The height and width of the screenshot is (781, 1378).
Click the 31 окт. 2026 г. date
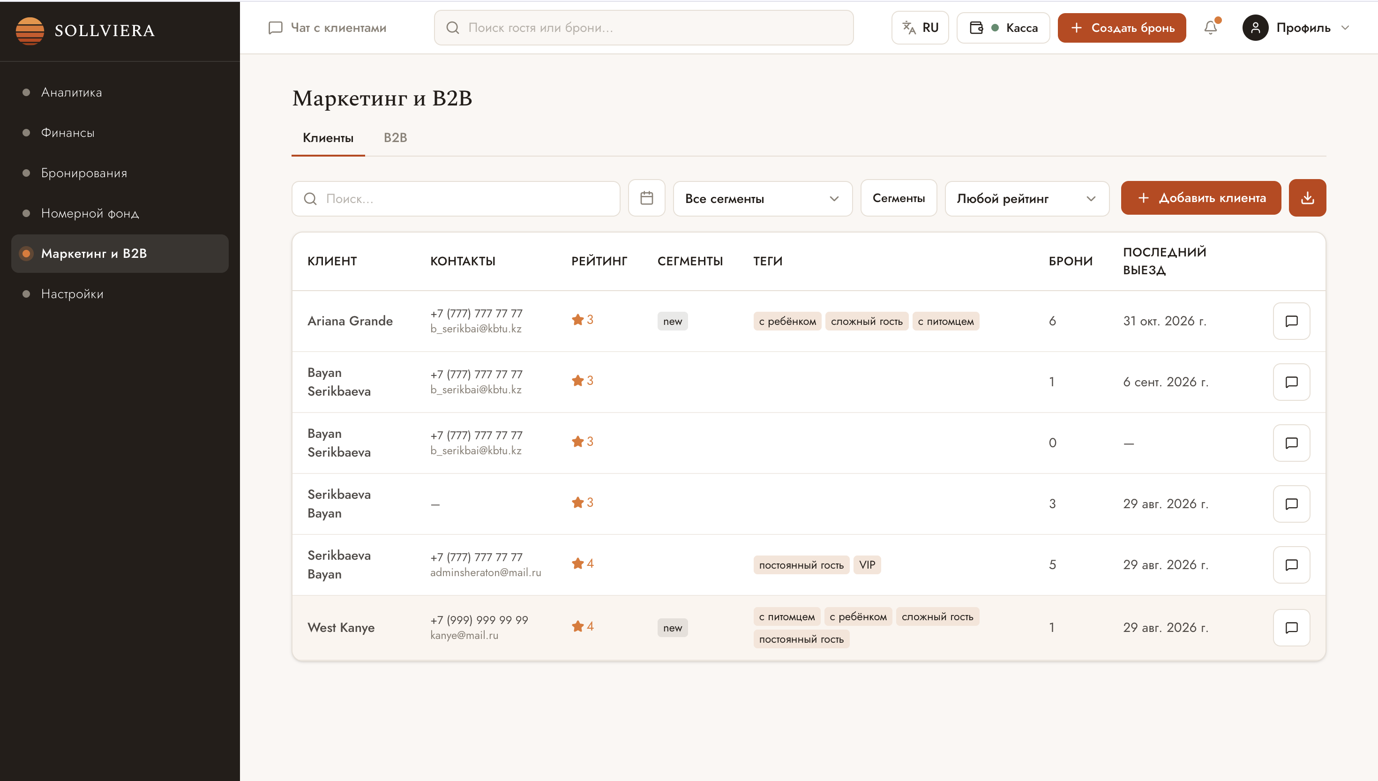[1165, 321]
